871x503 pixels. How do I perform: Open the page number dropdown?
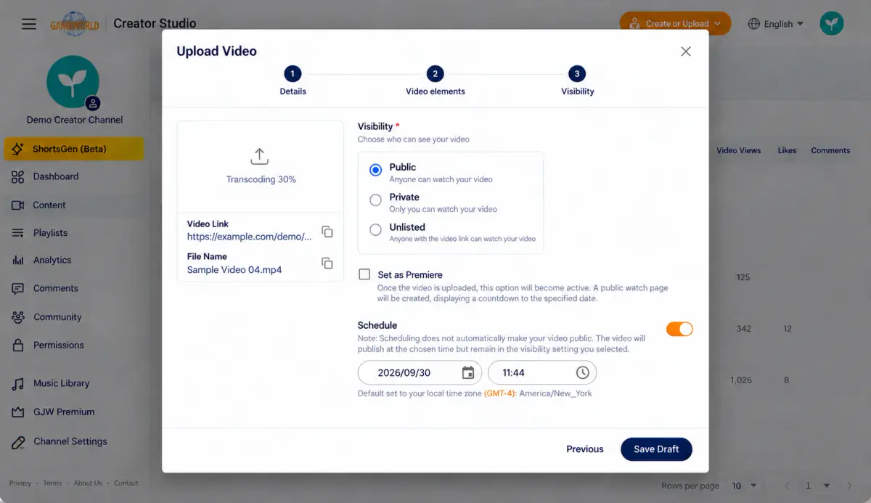click(x=817, y=486)
